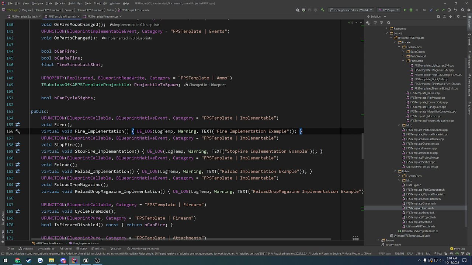The width and height of the screenshot is (472, 265).
Task: Open the UnrealBuildTool window
Action: coord(46,248)
